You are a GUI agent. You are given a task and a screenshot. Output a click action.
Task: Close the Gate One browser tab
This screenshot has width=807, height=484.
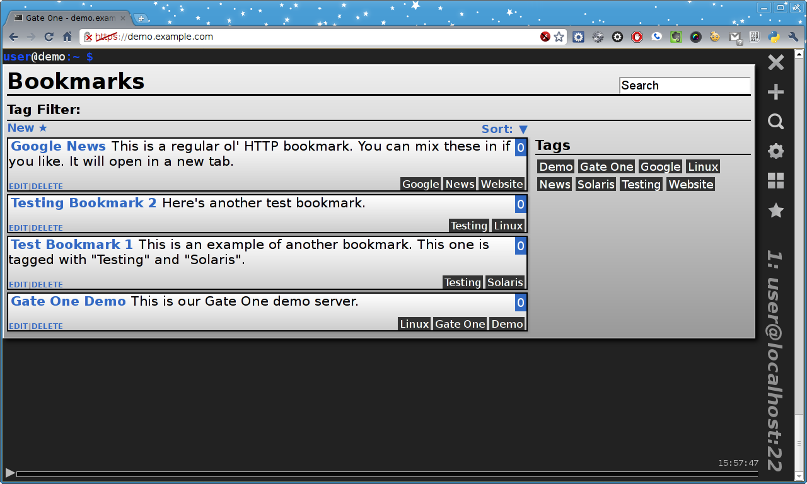click(x=123, y=18)
